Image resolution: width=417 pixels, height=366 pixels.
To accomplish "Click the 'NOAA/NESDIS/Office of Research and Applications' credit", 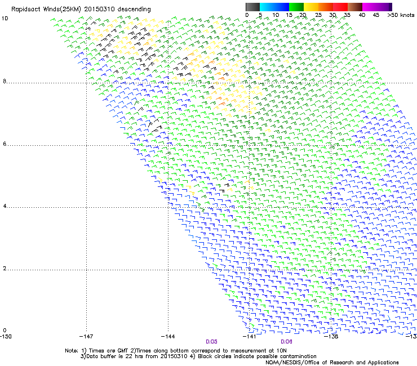I will point(332,363).
